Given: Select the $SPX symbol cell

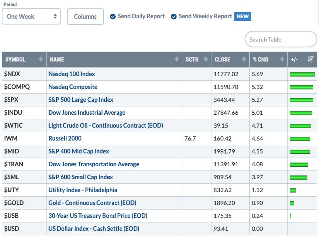Looking at the screenshot, I should (x=24, y=100).
